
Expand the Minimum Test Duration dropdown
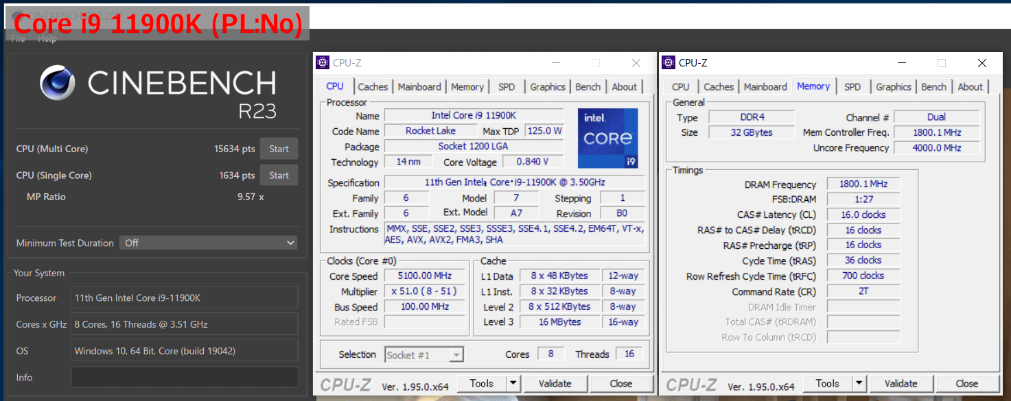pos(208,243)
